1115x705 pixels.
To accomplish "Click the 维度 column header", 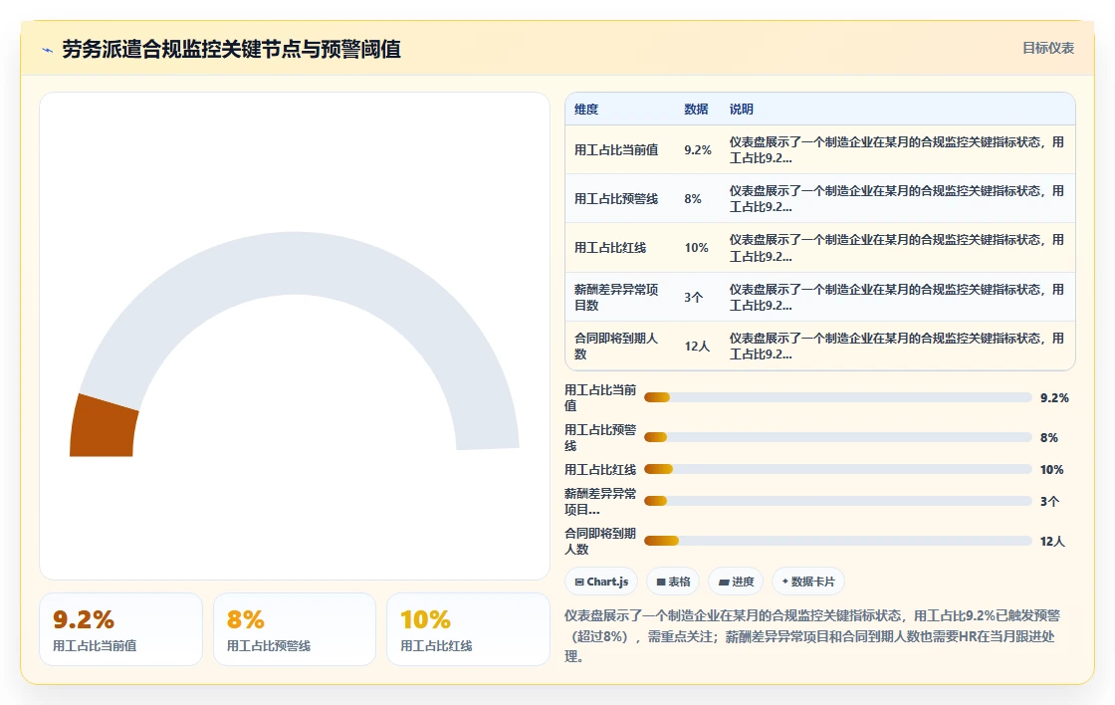I will tap(586, 109).
